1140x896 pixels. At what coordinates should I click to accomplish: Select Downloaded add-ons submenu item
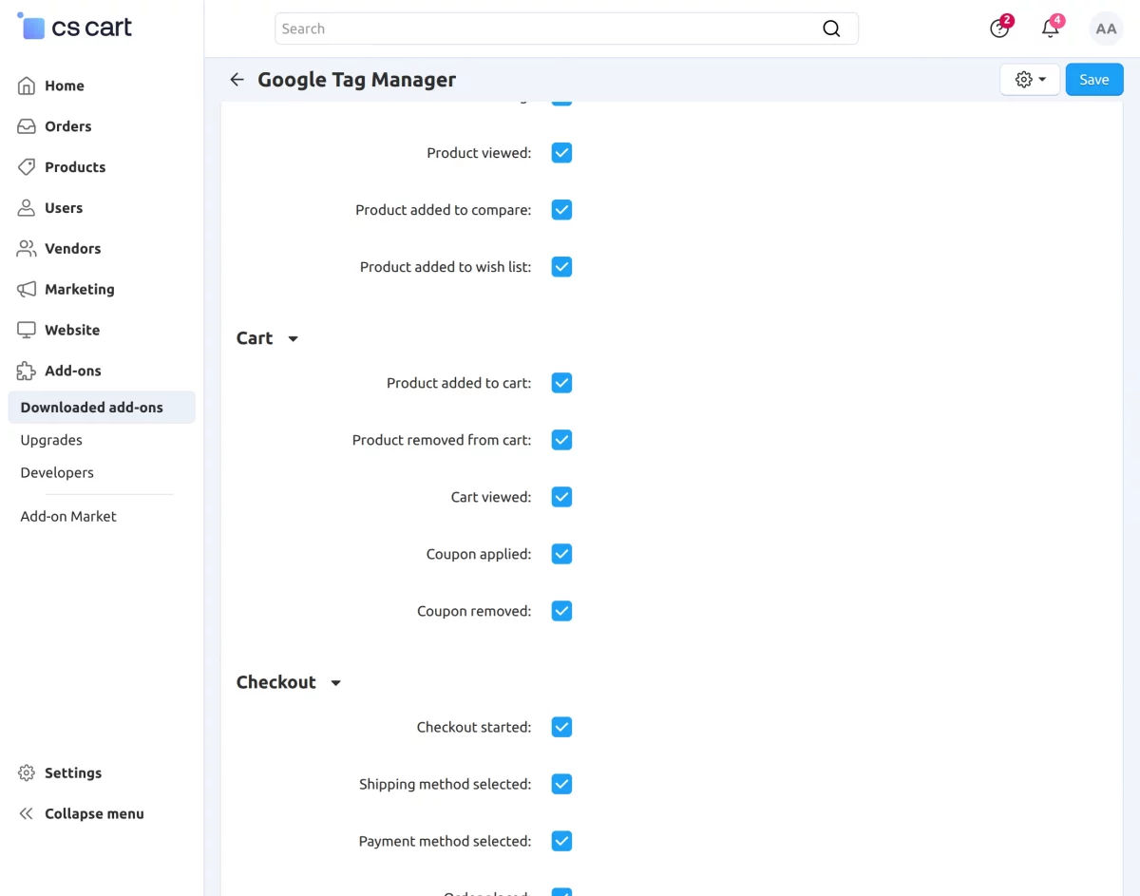click(102, 408)
